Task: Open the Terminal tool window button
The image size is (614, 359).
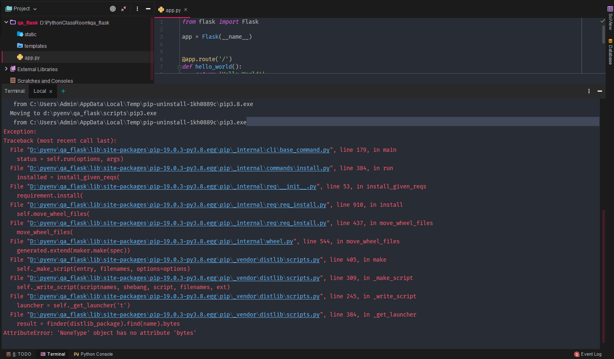Action: pyautogui.click(x=53, y=354)
